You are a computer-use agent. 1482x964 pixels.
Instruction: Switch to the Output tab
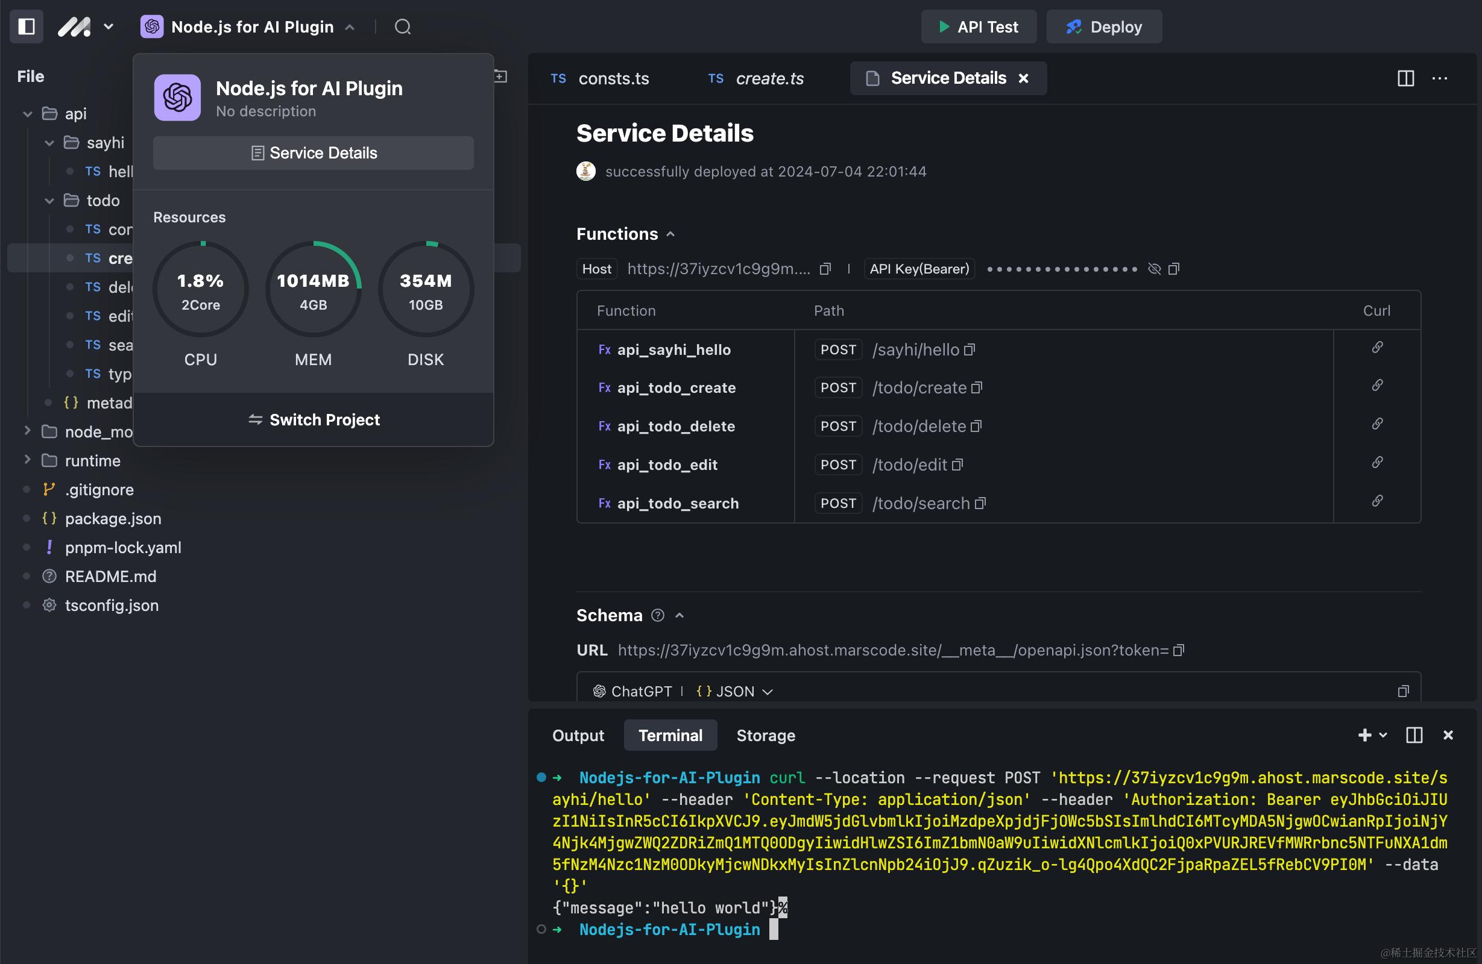click(577, 736)
